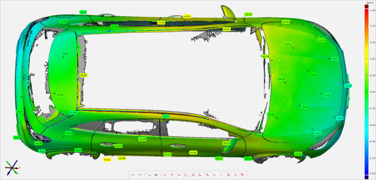Click the red checked-square icon
The height and width of the screenshot is (180, 376).
(x=229, y=175)
